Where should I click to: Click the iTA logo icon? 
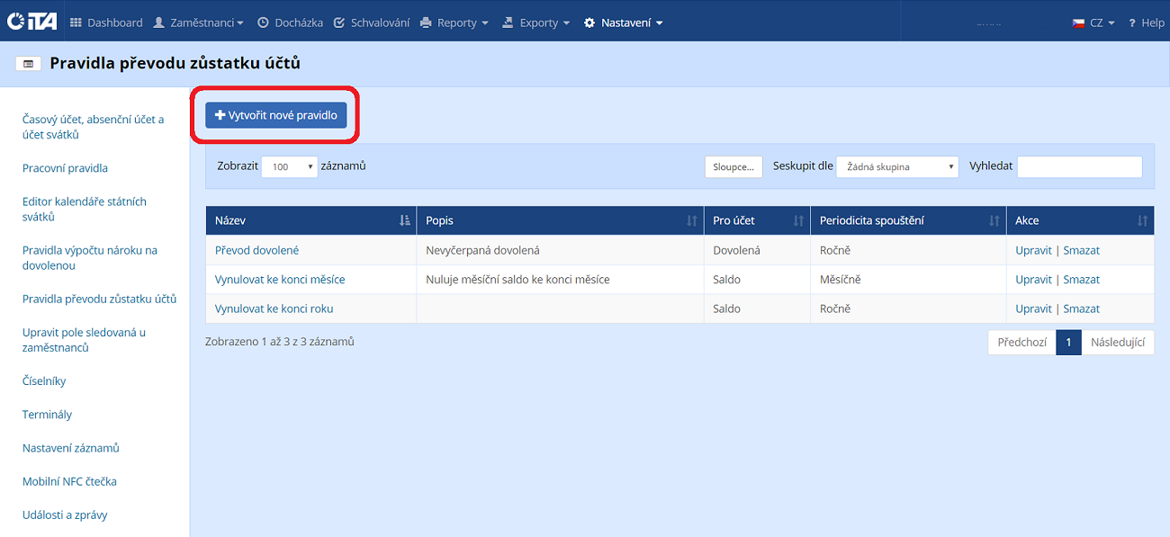click(x=31, y=22)
